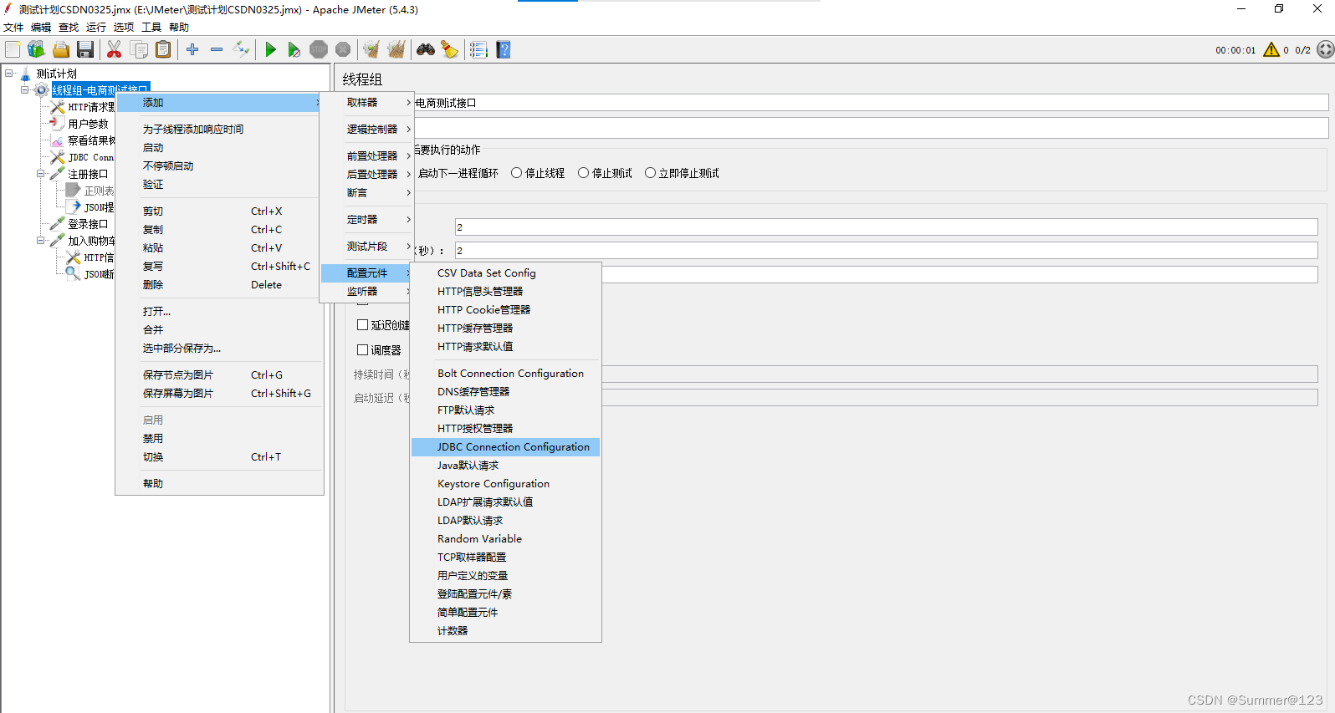Toggle enable/disable element toolbar icon
This screenshot has height=713, width=1335.
pyautogui.click(x=241, y=50)
